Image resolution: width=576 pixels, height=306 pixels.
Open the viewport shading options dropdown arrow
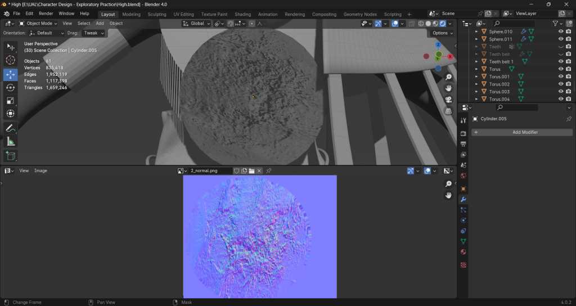(x=450, y=24)
